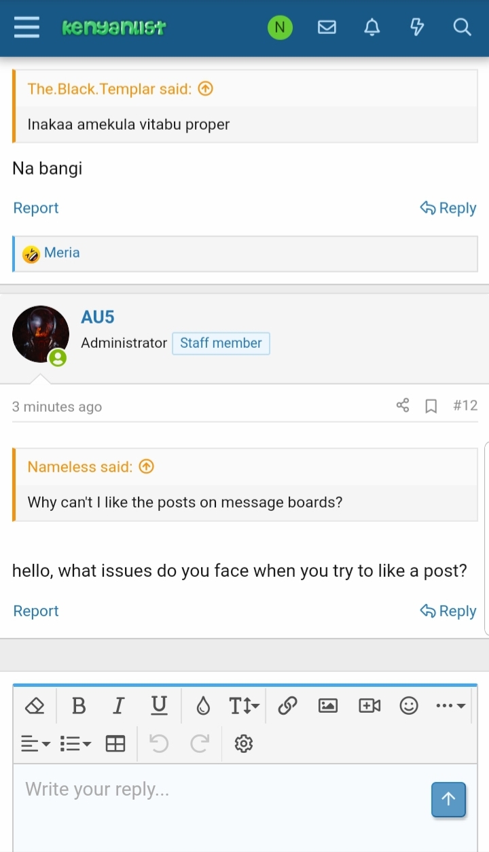The width and height of the screenshot is (489, 852).
Task: Open the alerts bell icon
Action: 372,27
